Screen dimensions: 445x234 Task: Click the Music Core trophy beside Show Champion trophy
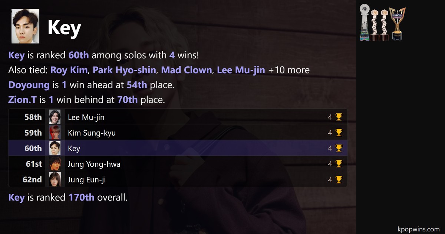coord(385,25)
